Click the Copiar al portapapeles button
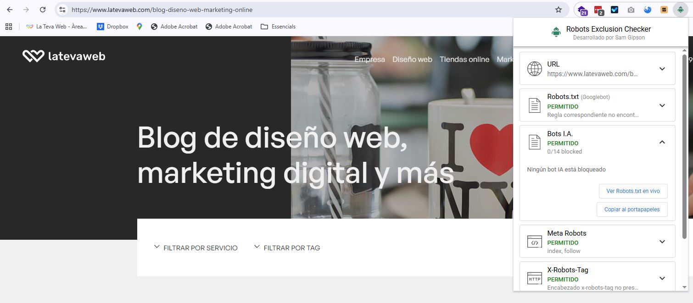 point(632,209)
